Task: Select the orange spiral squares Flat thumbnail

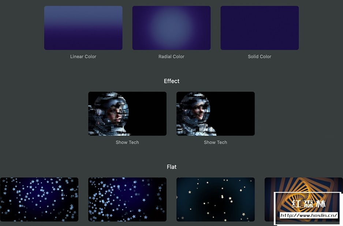Action: tap(303, 199)
